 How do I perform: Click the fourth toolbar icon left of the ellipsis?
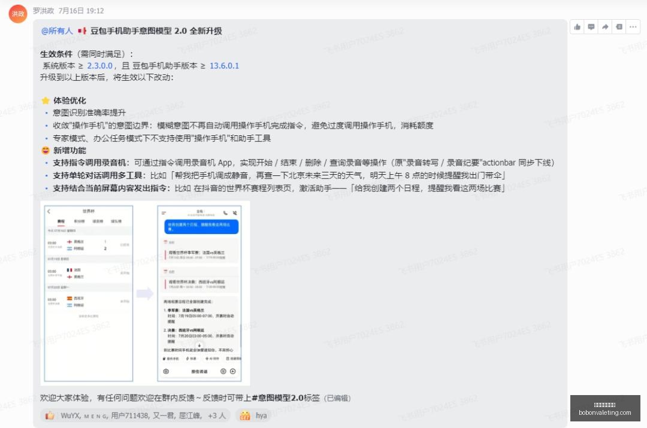(x=619, y=27)
